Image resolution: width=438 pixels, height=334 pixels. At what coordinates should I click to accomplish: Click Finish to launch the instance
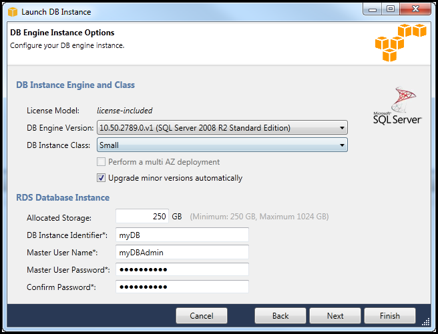390,316
